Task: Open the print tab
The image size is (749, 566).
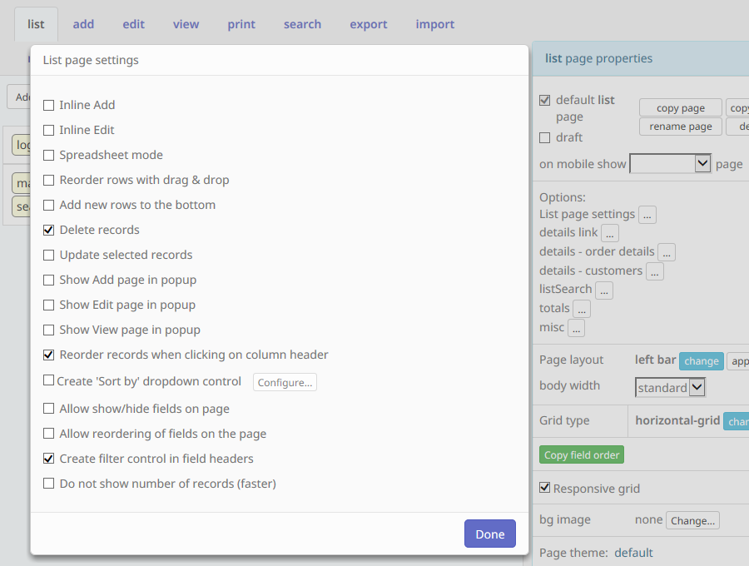Action: (241, 24)
